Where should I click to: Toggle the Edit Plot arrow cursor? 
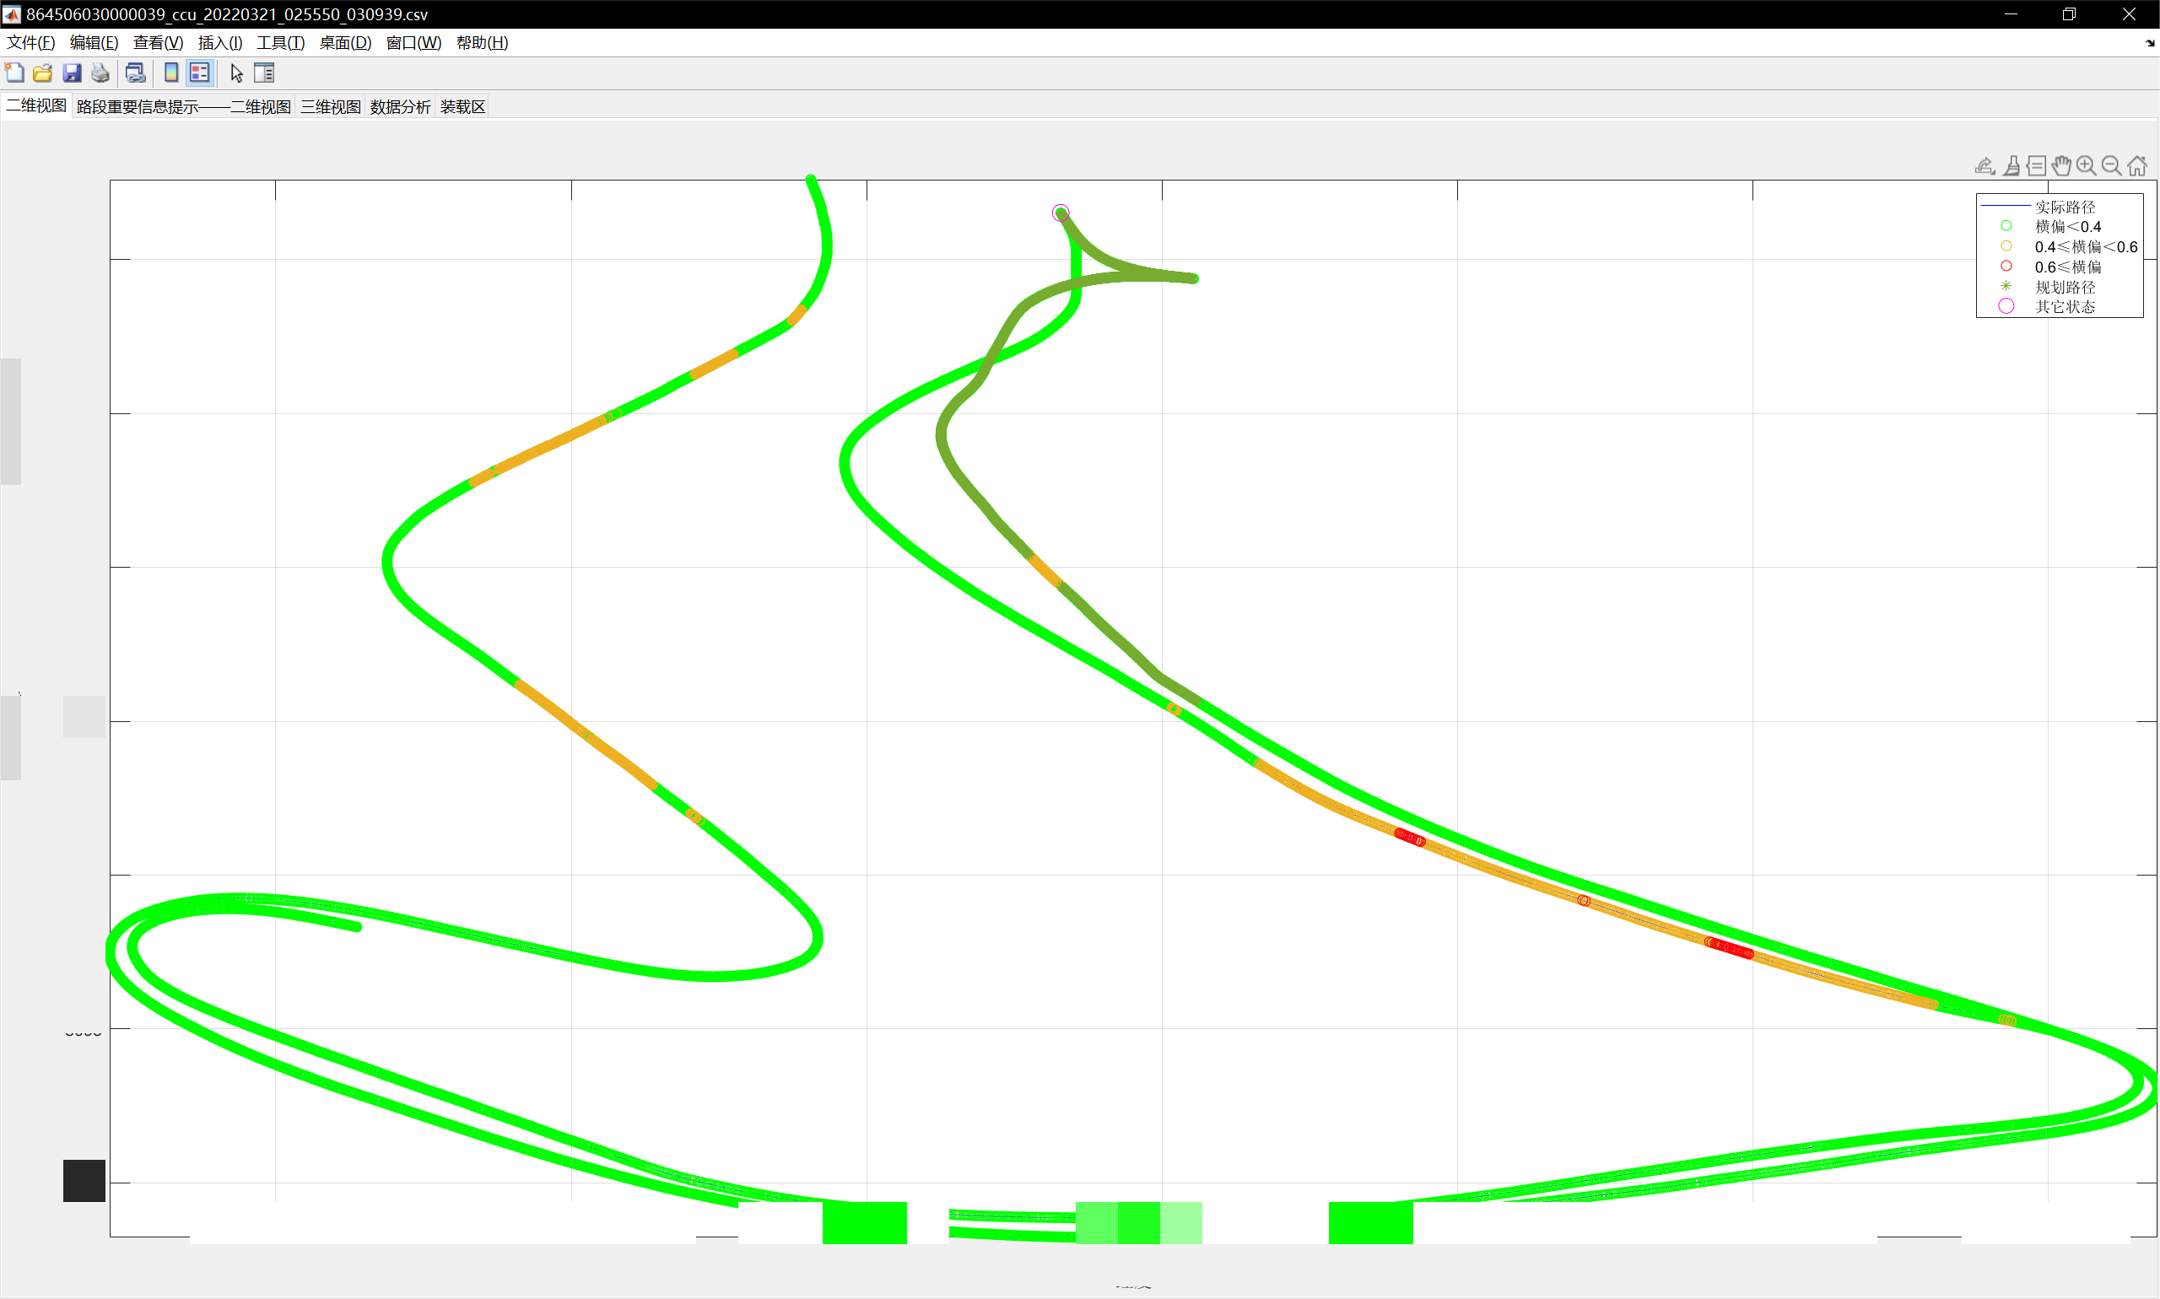click(236, 73)
